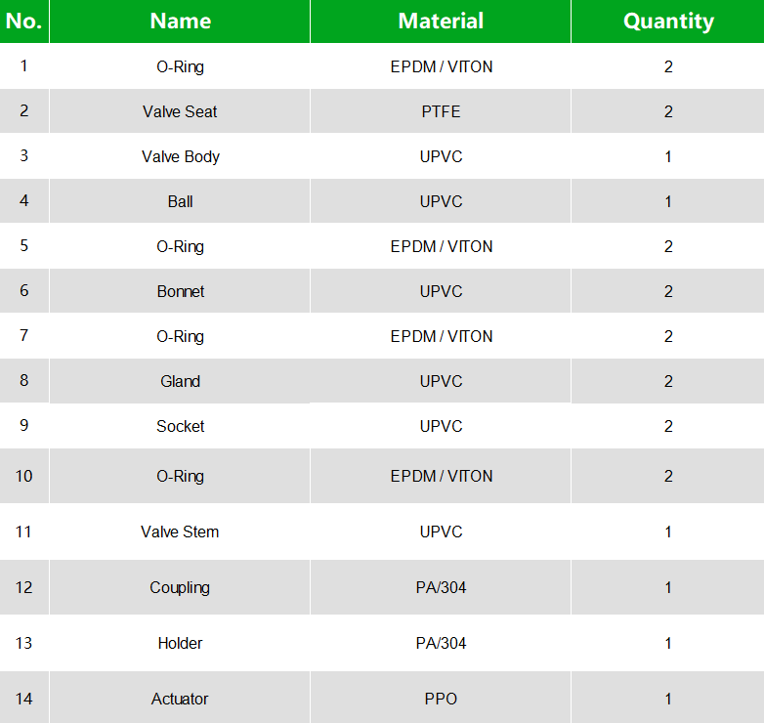Select the Valve Stem cell

click(180, 532)
